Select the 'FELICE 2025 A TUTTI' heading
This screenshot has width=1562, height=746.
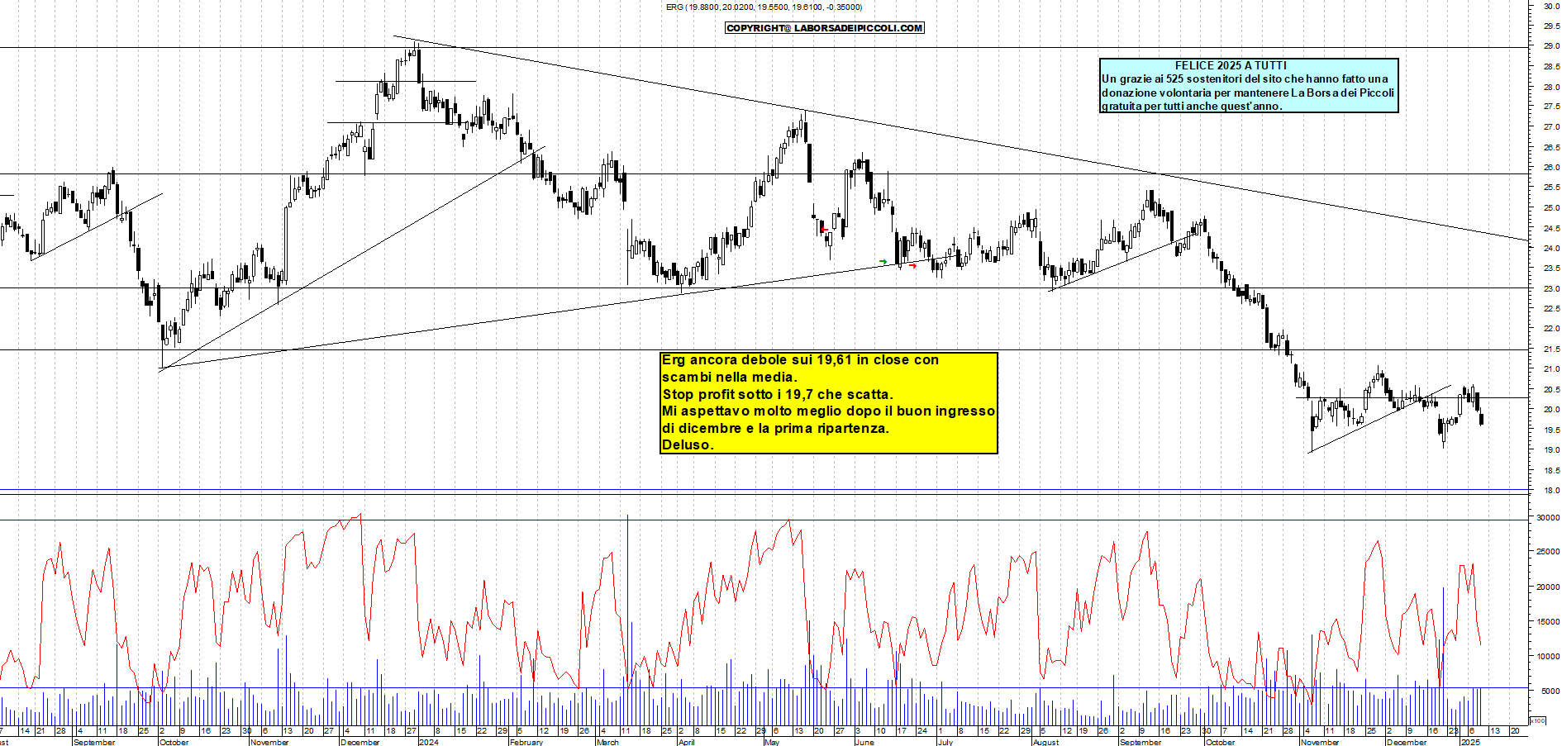pos(1231,65)
